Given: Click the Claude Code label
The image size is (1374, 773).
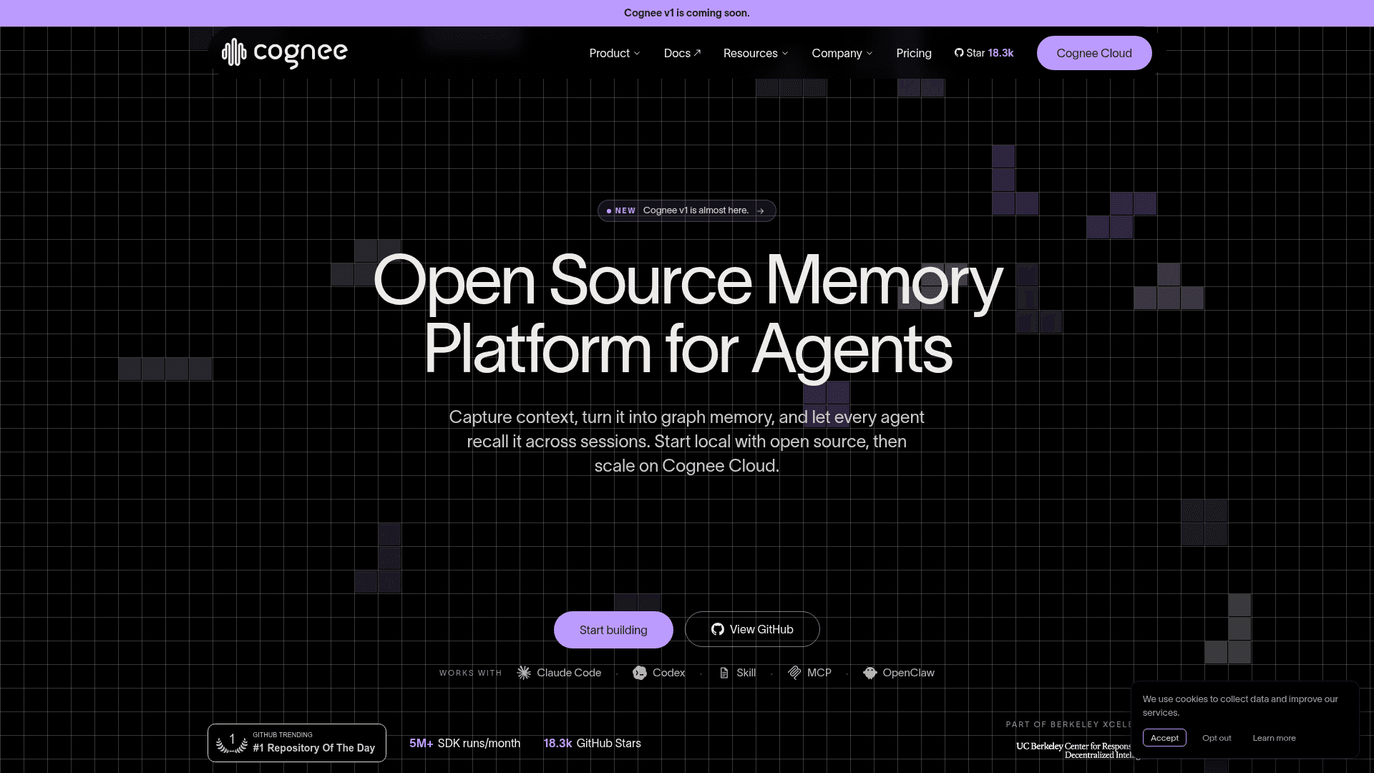Looking at the screenshot, I should (x=569, y=673).
